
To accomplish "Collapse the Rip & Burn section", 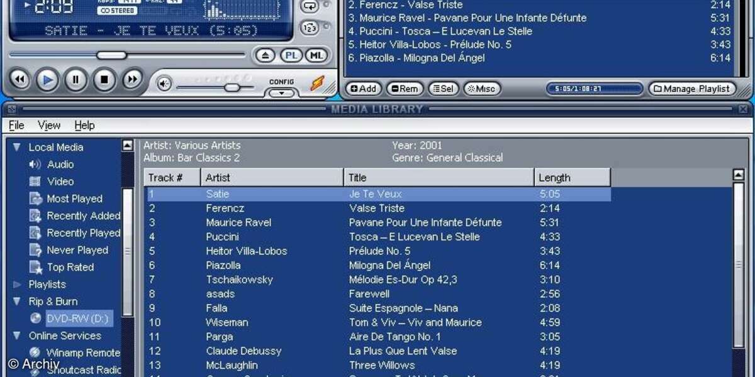I will tap(16, 301).
